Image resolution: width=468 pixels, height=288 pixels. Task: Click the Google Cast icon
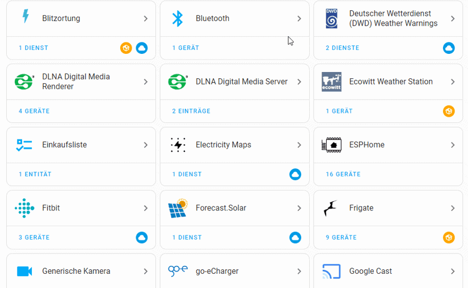331,271
